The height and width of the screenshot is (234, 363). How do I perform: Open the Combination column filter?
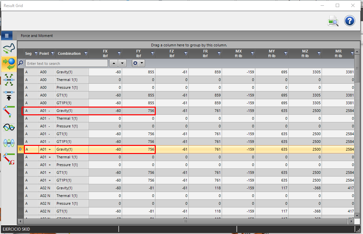click(86, 53)
